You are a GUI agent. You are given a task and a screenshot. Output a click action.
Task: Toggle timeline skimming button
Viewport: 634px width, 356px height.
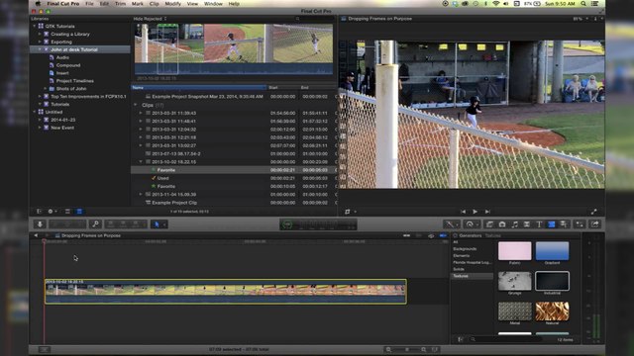click(407, 235)
